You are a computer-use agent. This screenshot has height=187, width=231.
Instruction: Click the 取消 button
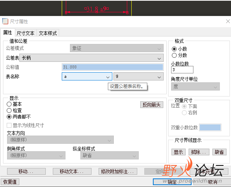point(212,182)
